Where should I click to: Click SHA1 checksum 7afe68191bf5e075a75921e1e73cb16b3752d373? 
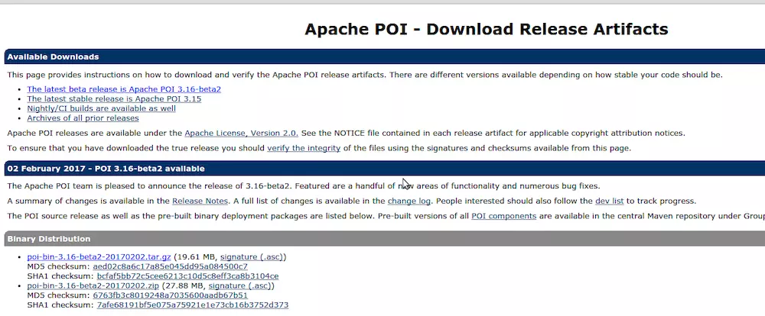click(193, 305)
